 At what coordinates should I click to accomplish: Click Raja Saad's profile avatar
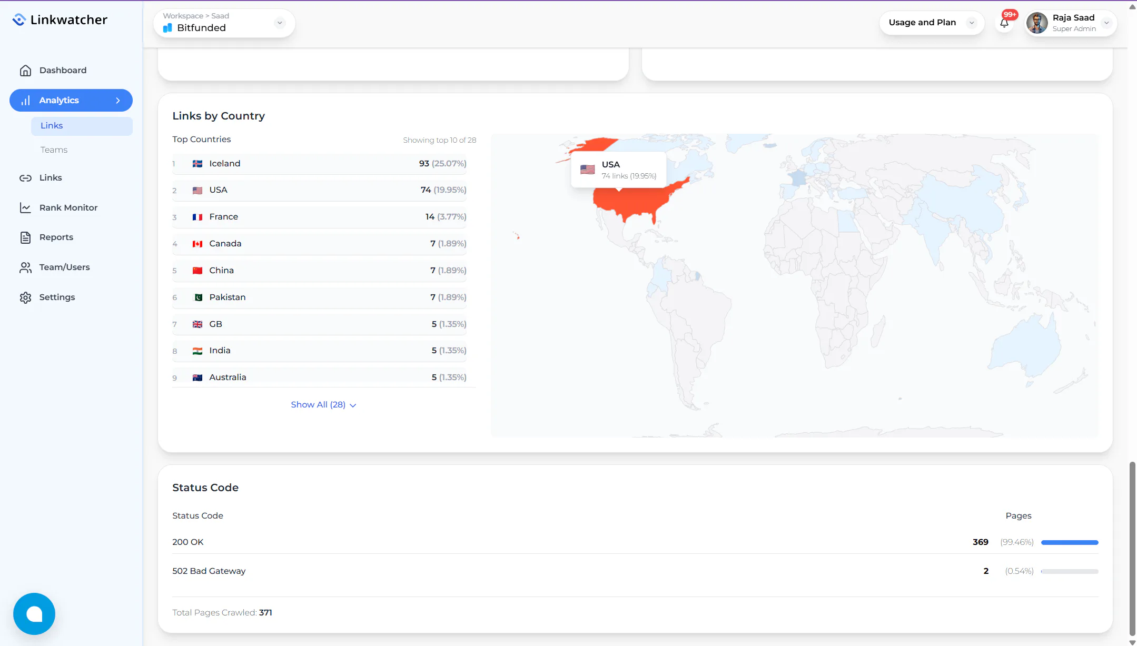click(1037, 23)
